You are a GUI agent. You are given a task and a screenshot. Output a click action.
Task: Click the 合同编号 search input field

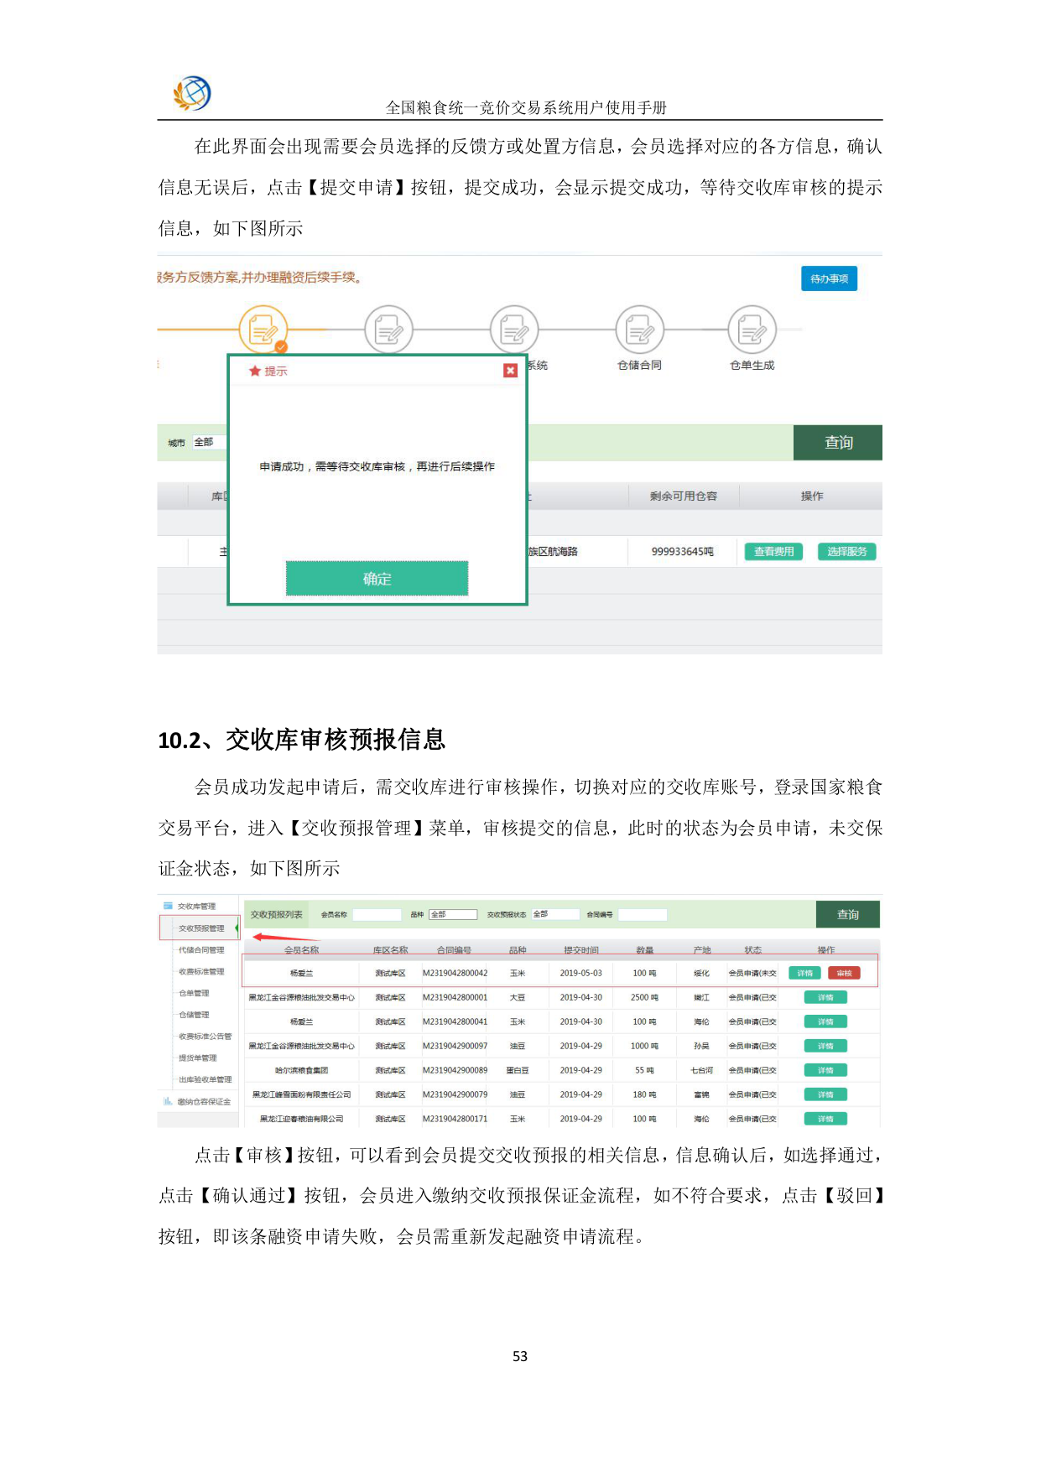coord(643,915)
